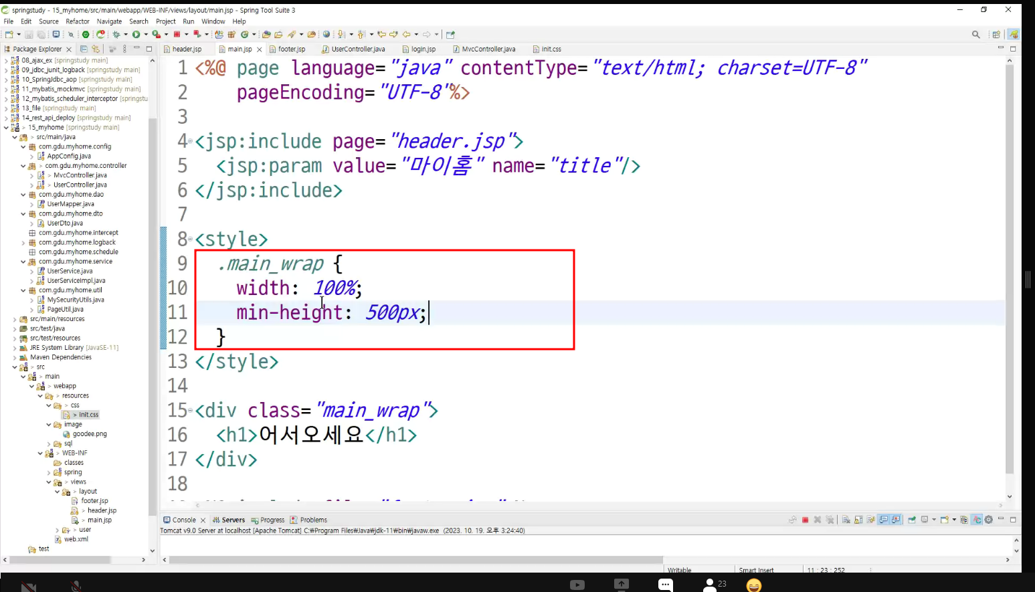Close the main.jsp editor tab
1035x592 pixels.
(260, 50)
